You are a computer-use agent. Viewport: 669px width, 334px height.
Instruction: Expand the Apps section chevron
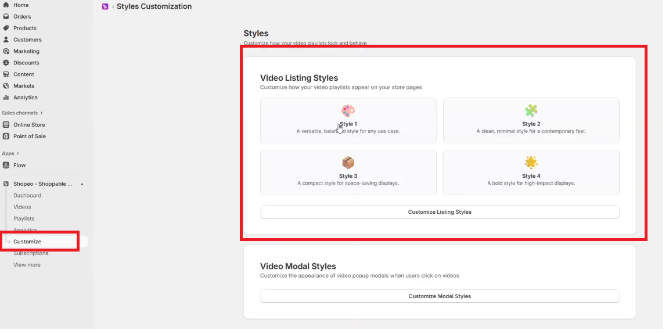pyautogui.click(x=17, y=154)
